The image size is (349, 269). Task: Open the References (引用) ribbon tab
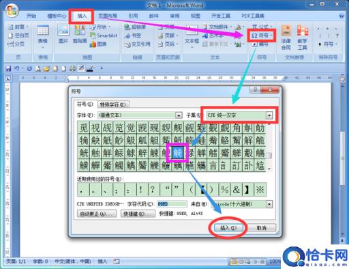pos(133,16)
